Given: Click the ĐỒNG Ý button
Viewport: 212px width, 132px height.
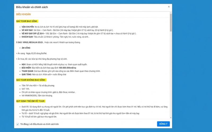Looking at the screenshot, I should point(163,124).
